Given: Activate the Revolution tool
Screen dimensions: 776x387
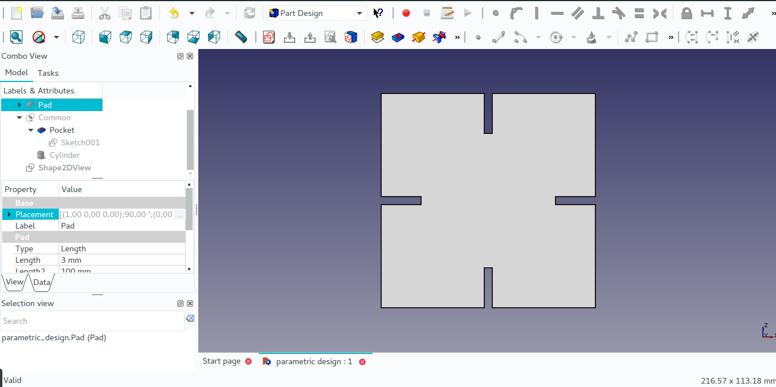Looking at the screenshot, I should (x=418, y=36).
